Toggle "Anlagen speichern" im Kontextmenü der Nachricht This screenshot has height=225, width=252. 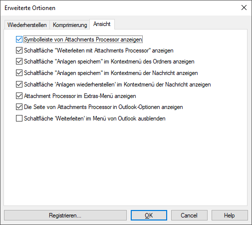19,73
